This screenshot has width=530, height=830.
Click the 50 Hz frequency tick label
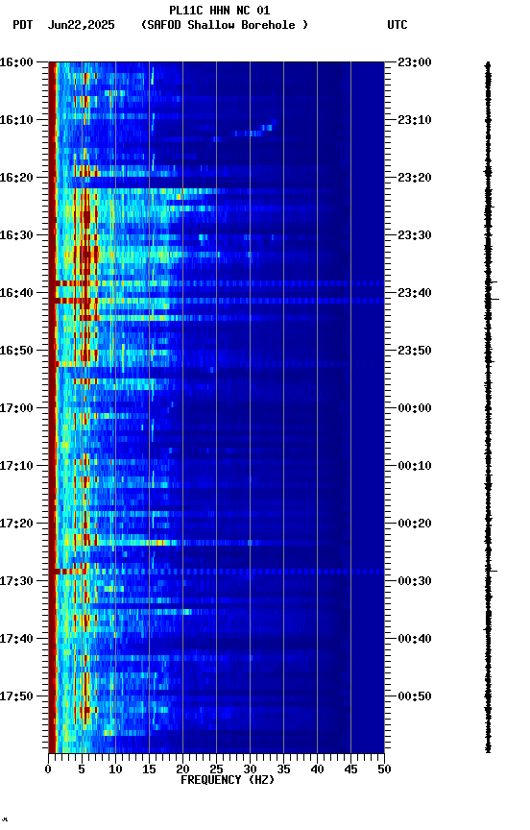point(384,769)
